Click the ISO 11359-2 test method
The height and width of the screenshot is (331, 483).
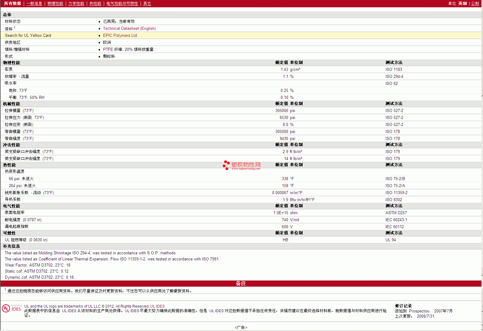[396, 193]
